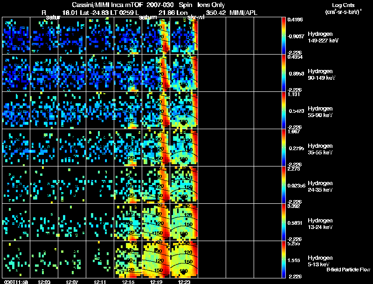Open the 5-13 keV image at 12:23
Image resolution: width=373 pixels, height=284 pixels.
pos(184,259)
